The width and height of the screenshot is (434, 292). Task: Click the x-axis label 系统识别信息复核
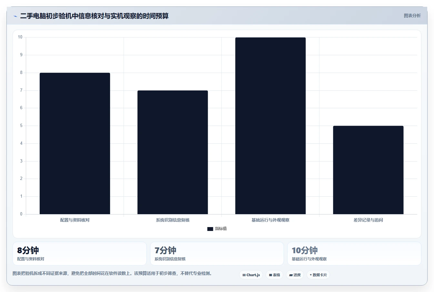pos(173,220)
